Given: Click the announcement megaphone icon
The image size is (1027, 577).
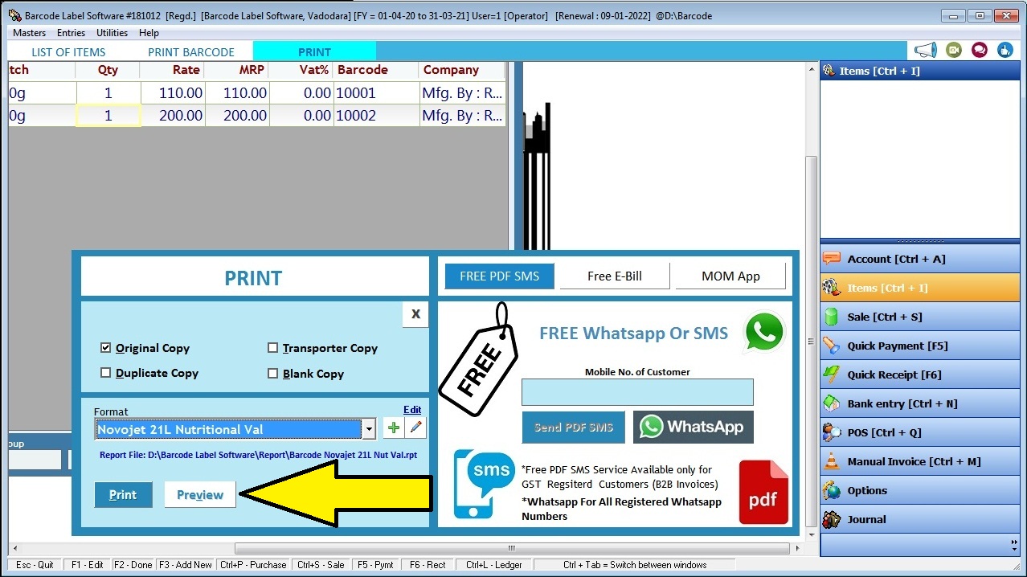Looking at the screenshot, I should point(925,49).
